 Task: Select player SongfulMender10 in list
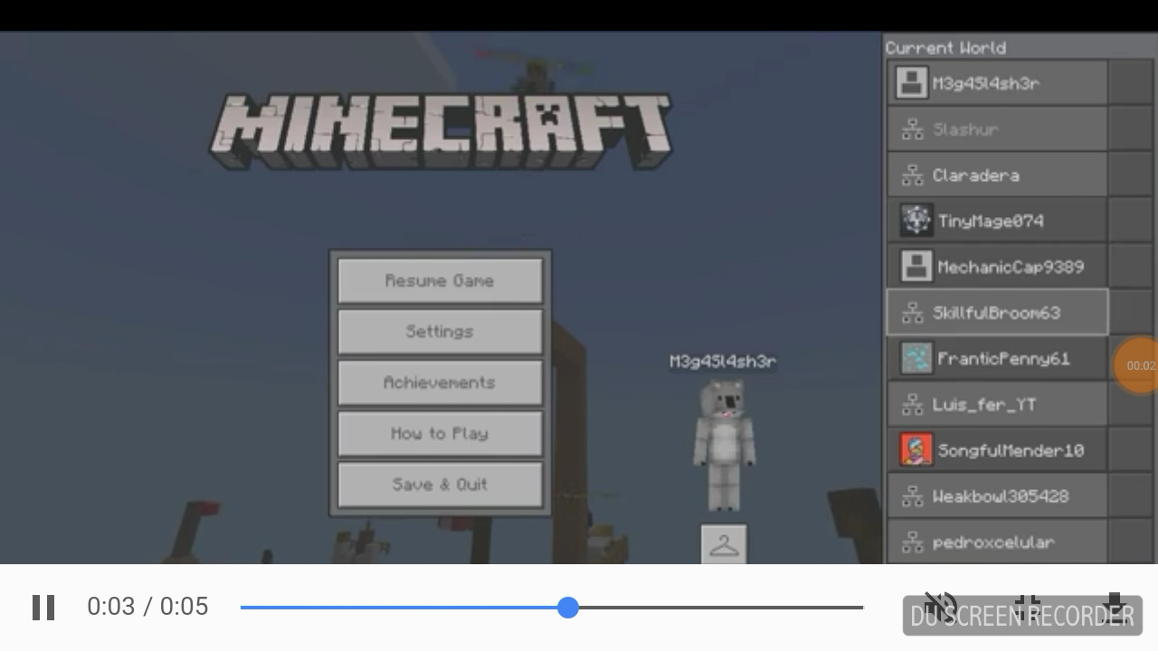pos(997,450)
